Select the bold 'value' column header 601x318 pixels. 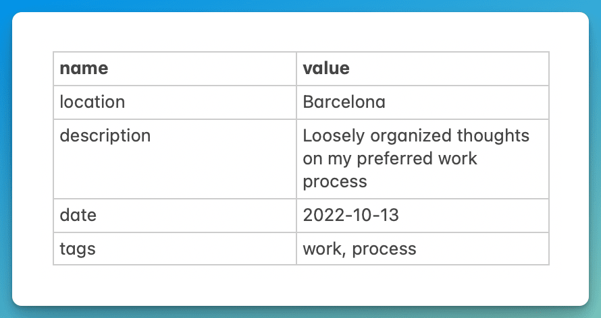(326, 69)
